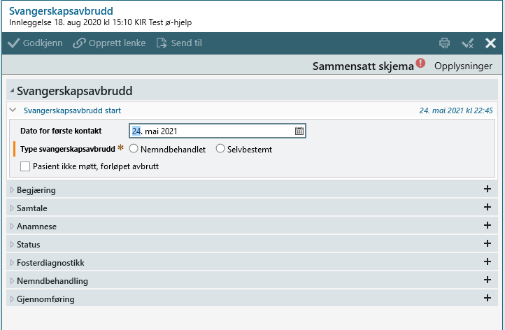Expand the Begjæring section

click(12, 190)
